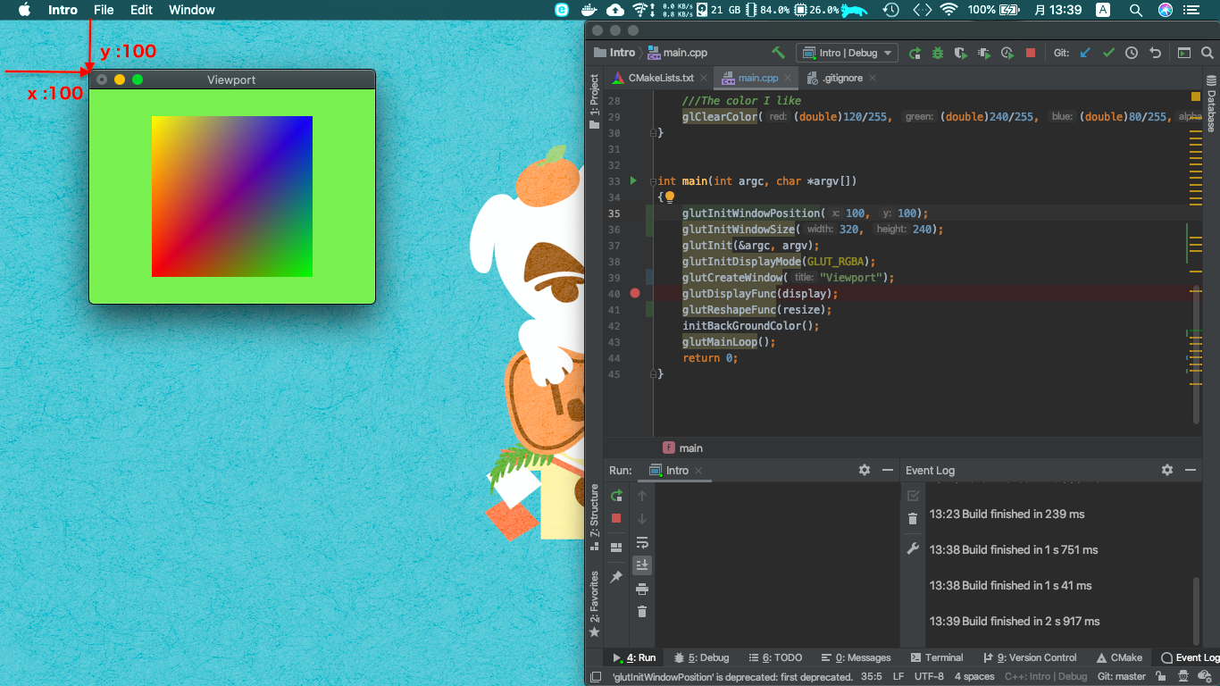This screenshot has height=686, width=1220.
Task: Run Intro with coverage icon
Action: point(960,53)
